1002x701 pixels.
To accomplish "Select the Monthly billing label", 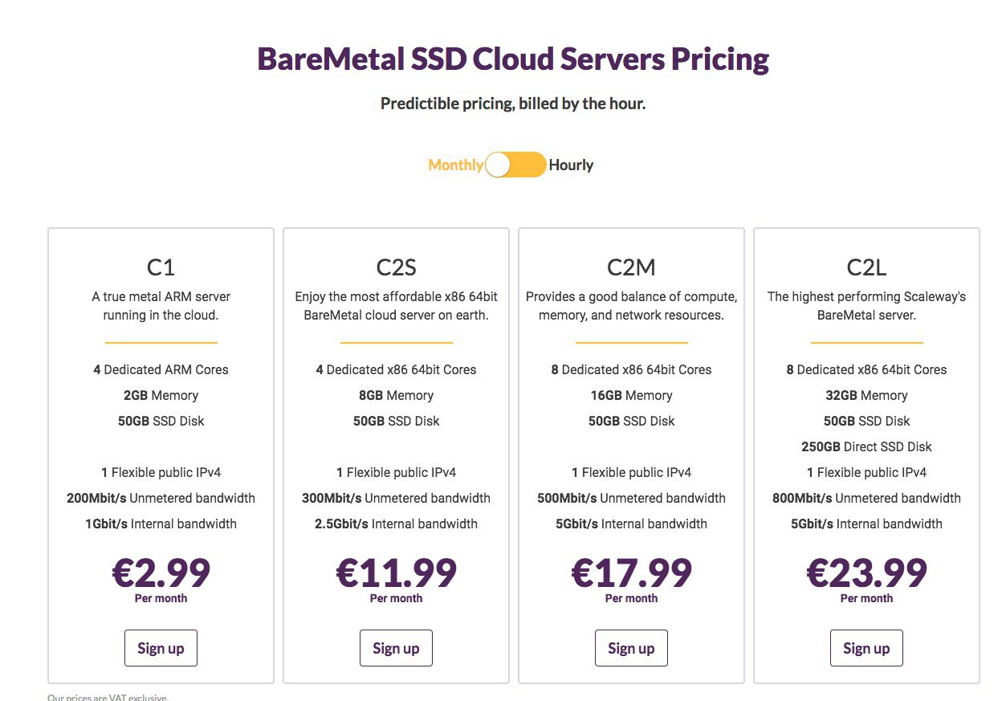I will [x=455, y=165].
